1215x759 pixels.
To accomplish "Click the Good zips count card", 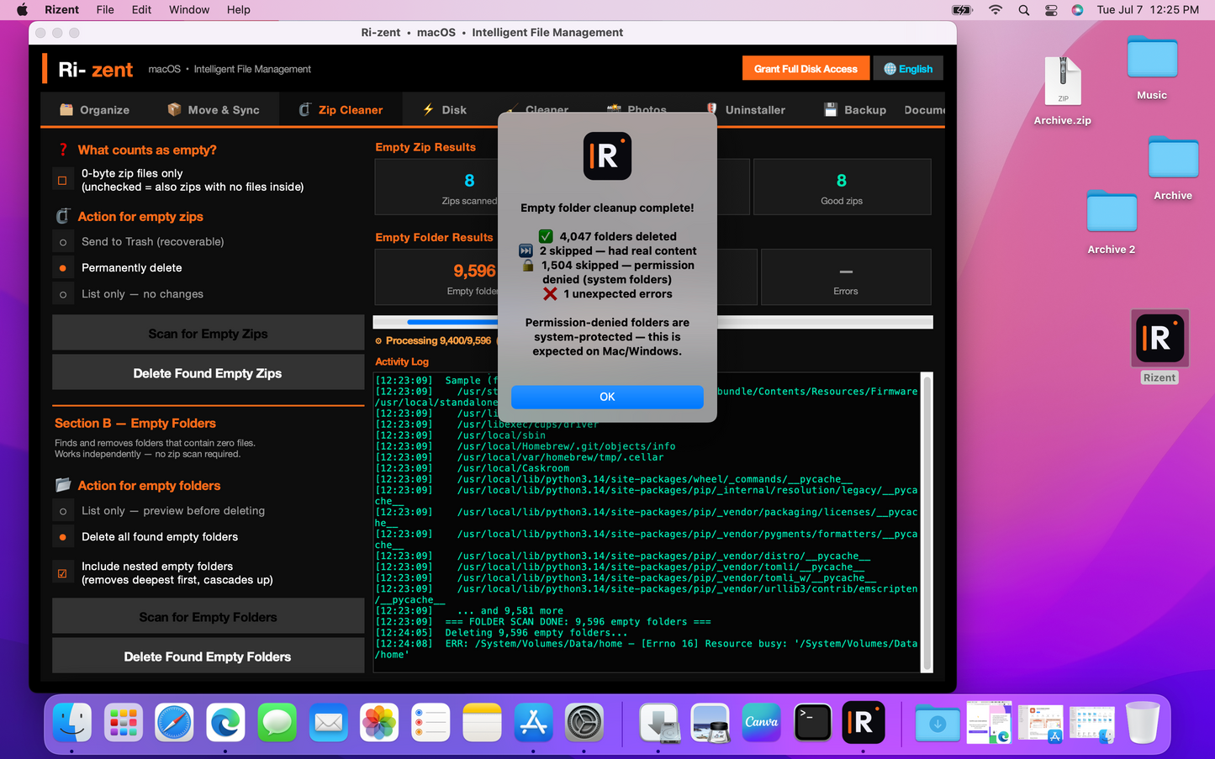I will click(842, 187).
